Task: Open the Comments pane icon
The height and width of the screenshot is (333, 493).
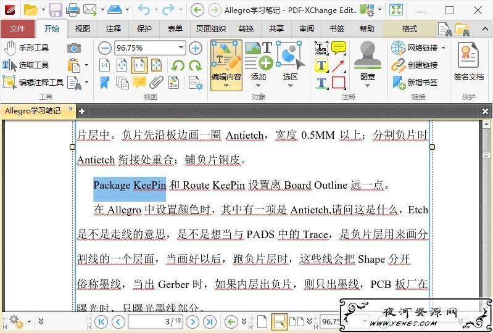Action: (139, 83)
